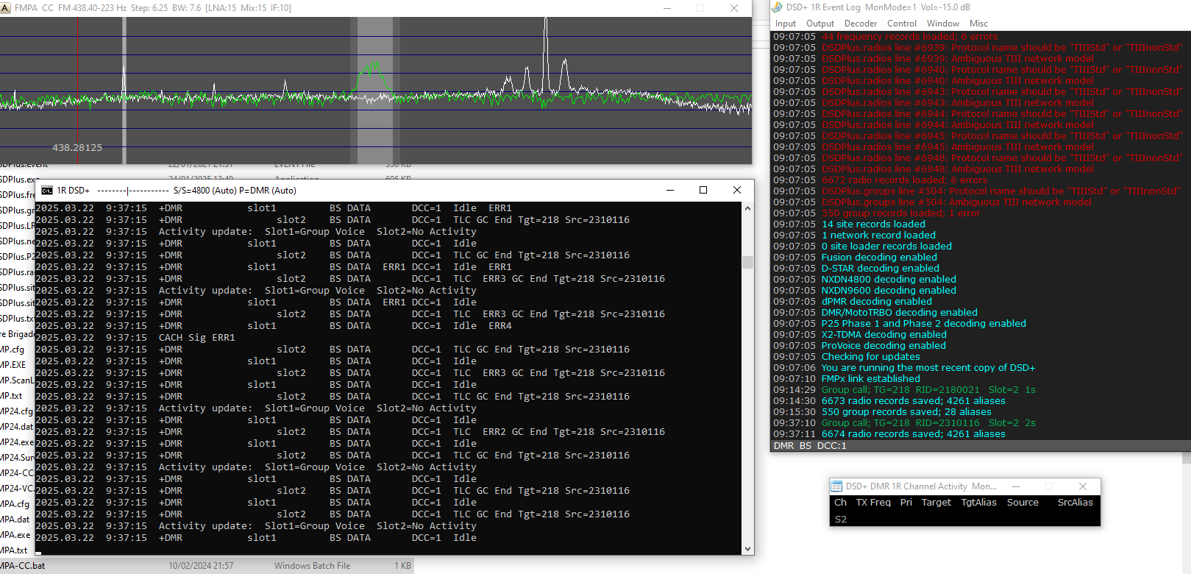Click the 'Windows Batch File' type cell
Viewport: 1191px width, 574px height.
(x=313, y=566)
